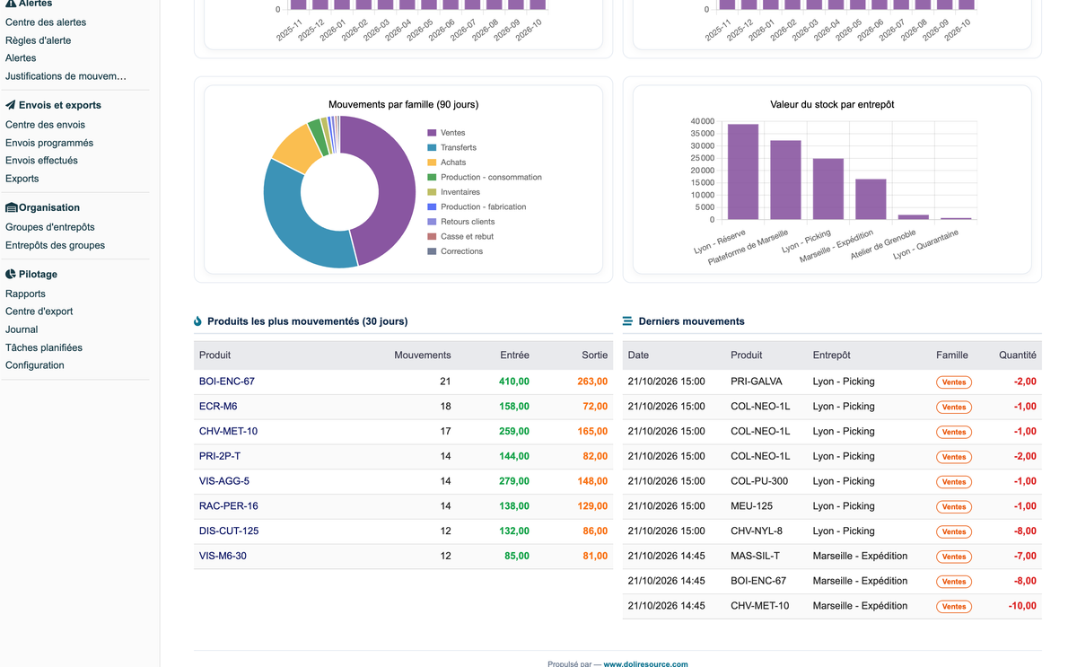Click the Entrepôt column header

point(831,355)
